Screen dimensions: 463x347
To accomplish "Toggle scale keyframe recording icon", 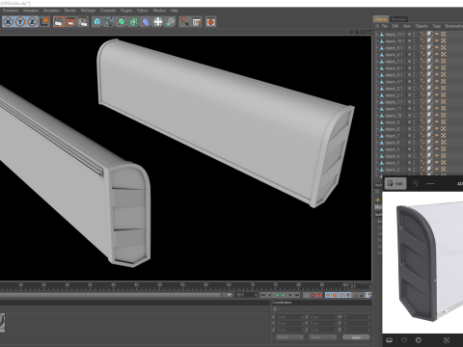I will tap(335, 295).
